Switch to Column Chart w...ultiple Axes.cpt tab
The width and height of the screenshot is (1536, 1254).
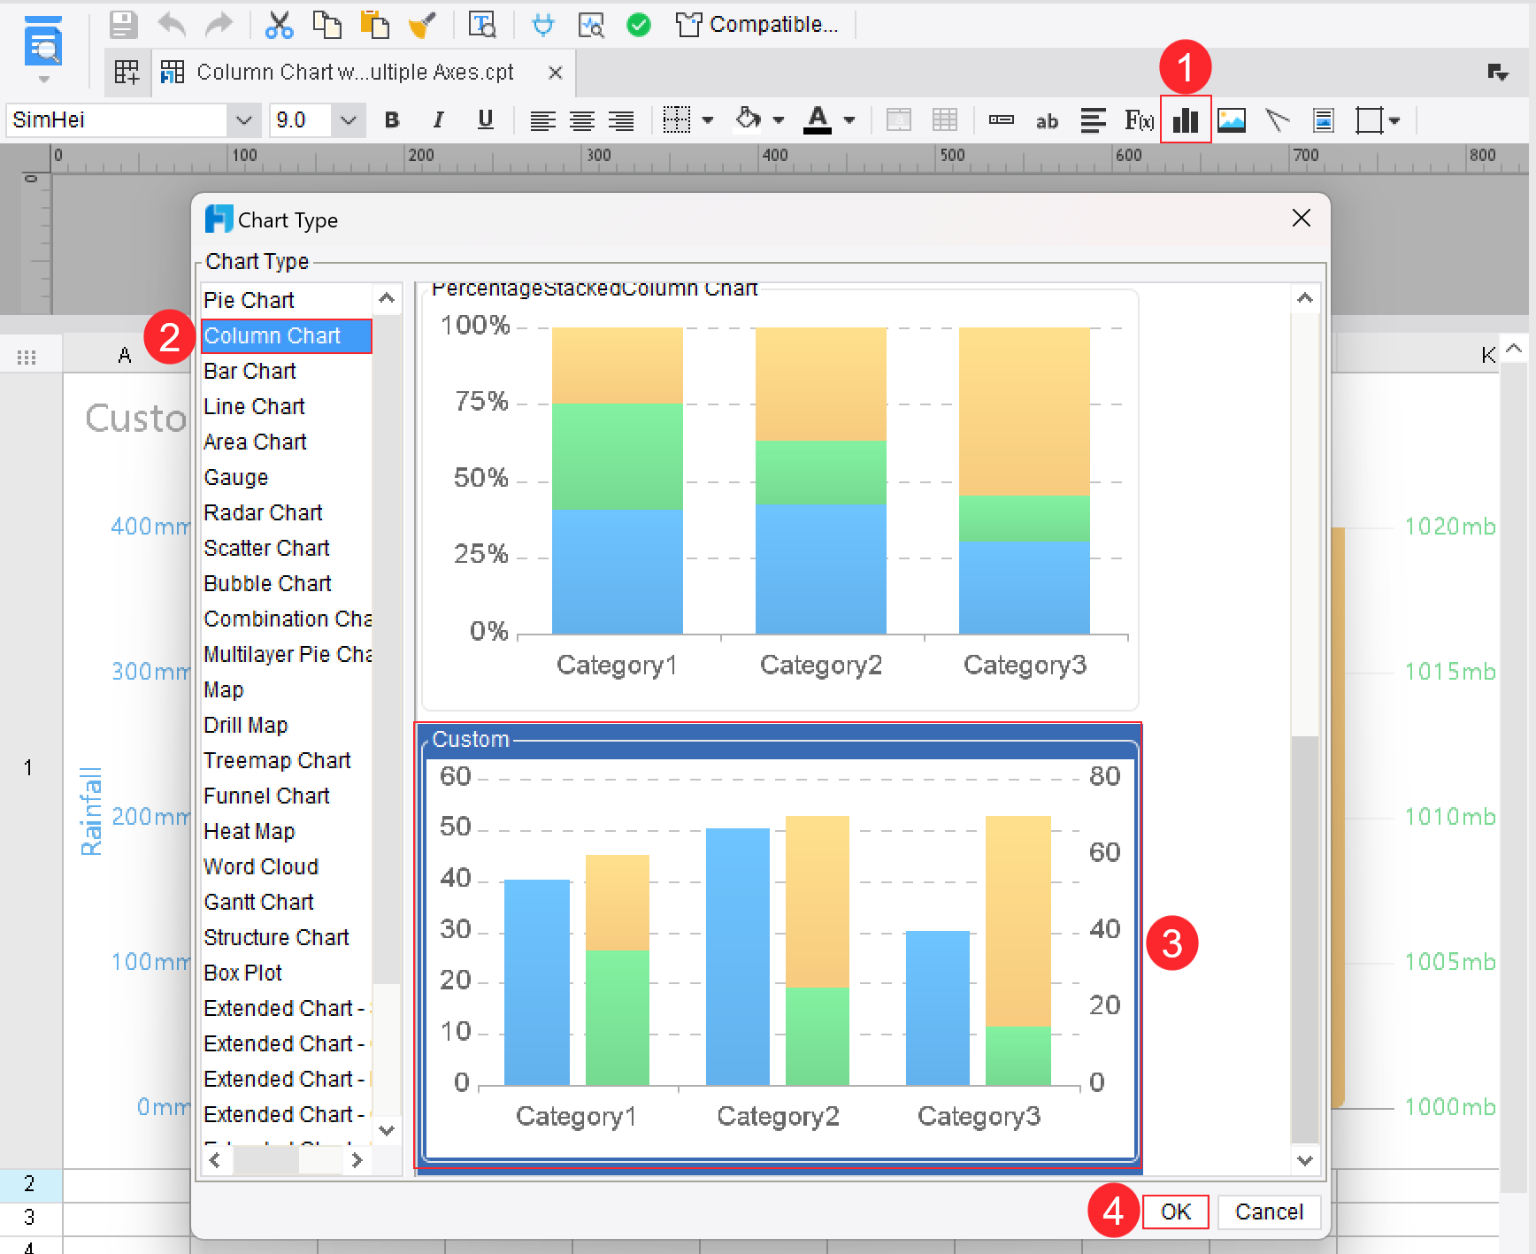click(355, 73)
